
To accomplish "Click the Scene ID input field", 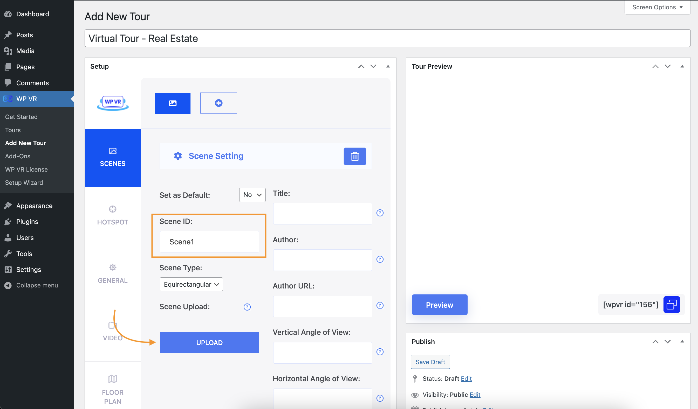I will 210,242.
